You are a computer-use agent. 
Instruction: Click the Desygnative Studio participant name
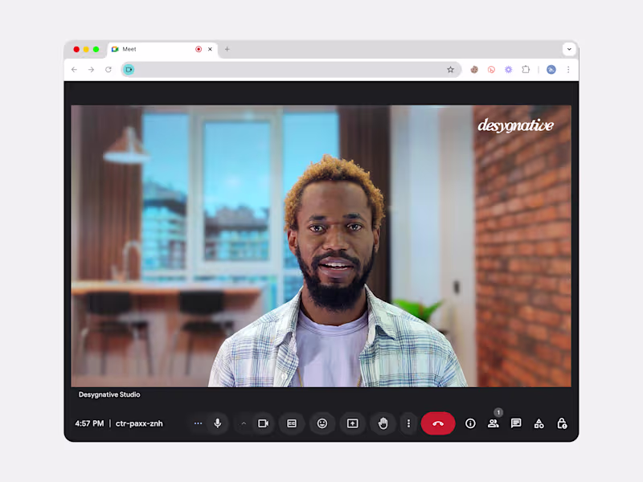[x=109, y=394]
